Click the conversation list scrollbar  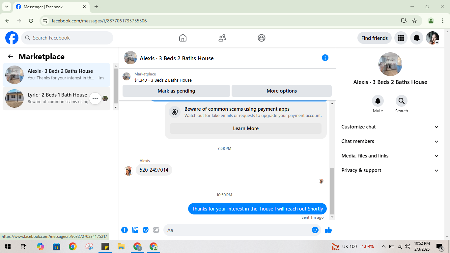coord(116,86)
